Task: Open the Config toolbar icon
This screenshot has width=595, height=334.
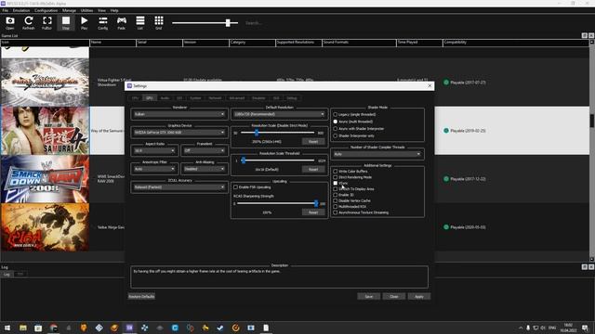Action: point(103,22)
